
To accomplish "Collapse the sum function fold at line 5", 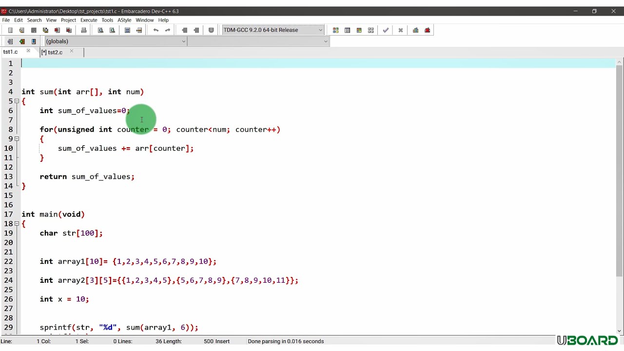I will click(17, 101).
